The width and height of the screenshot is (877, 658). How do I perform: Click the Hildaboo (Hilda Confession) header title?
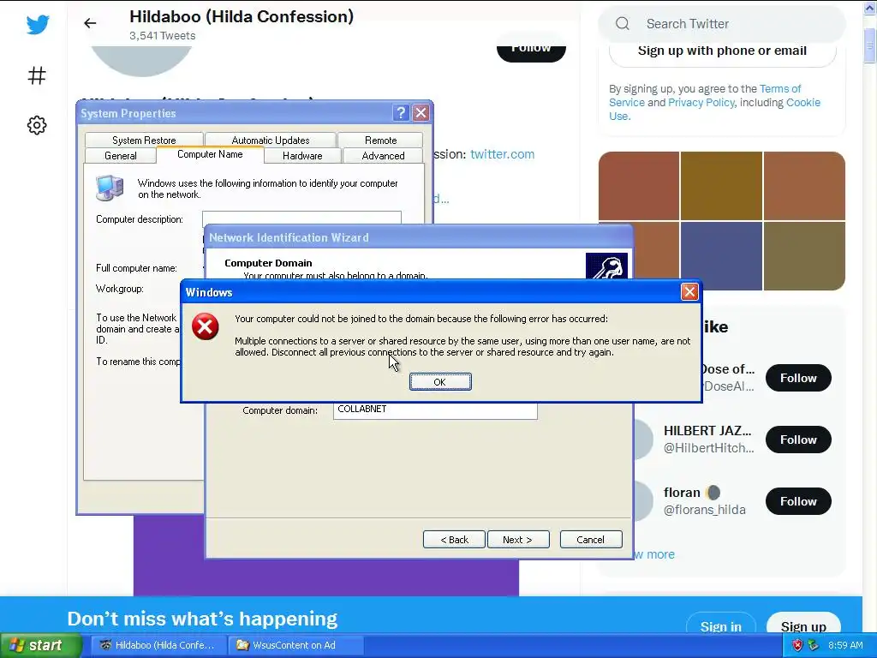click(242, 17)
